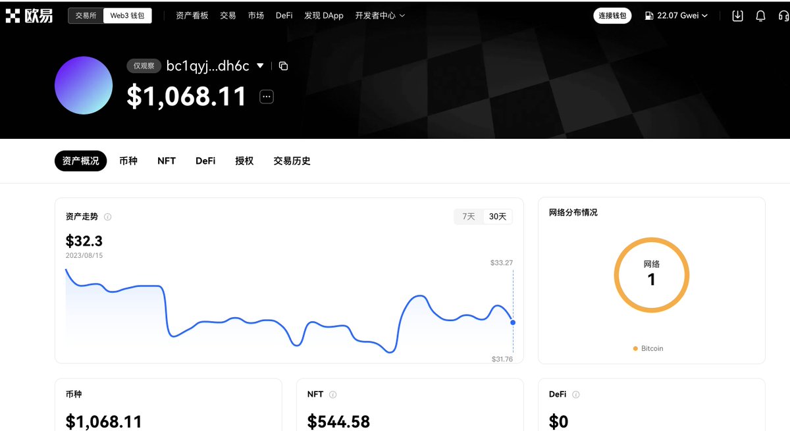Click the $31.76 chart minimum label
The height and width of the screenshot is (431, 790).
502,359
